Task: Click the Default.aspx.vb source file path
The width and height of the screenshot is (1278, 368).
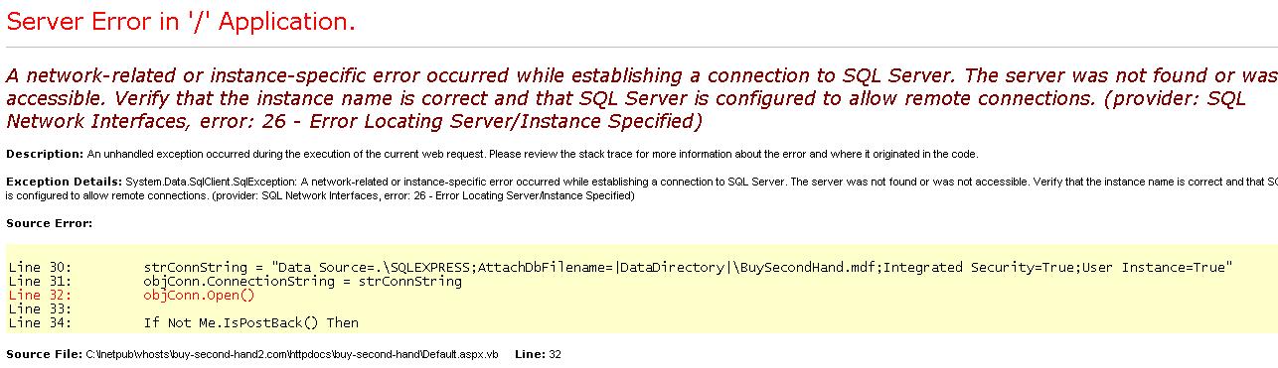Action: (291, 354)
